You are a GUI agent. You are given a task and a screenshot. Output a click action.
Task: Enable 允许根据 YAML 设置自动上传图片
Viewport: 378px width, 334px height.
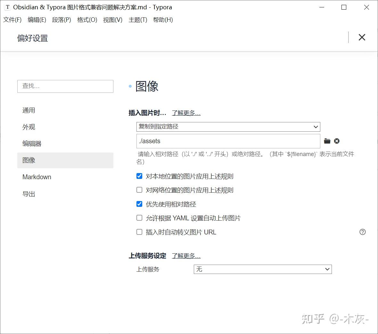pyautogui.click(x=139, y=218)
